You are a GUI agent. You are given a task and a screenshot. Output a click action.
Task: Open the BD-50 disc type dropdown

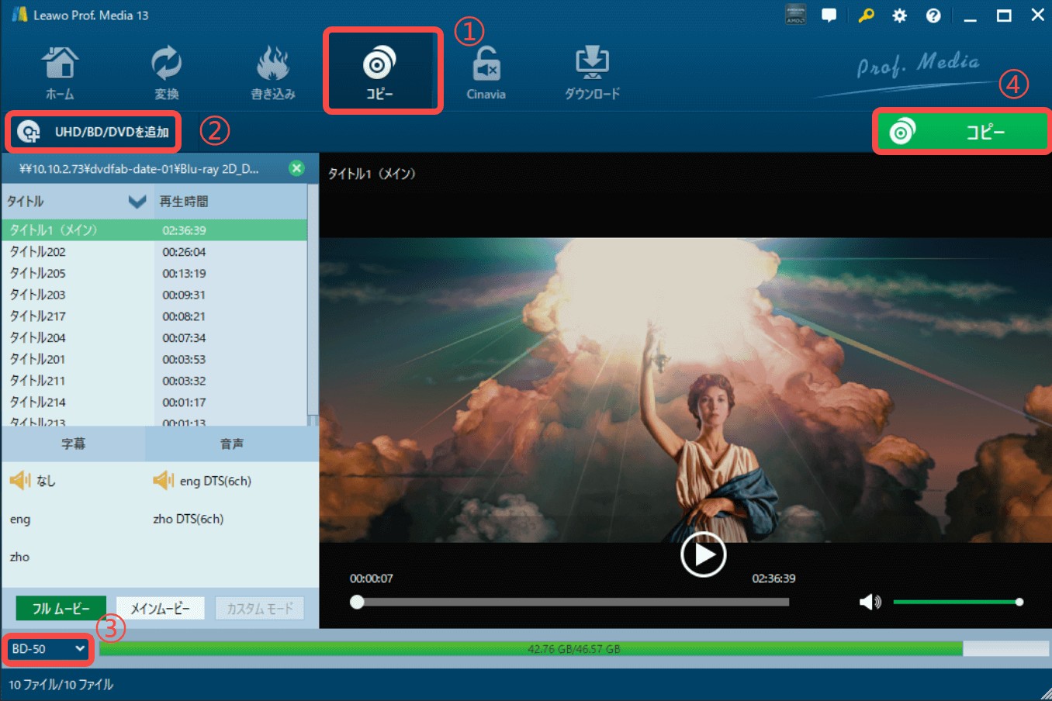pos(48,649)
